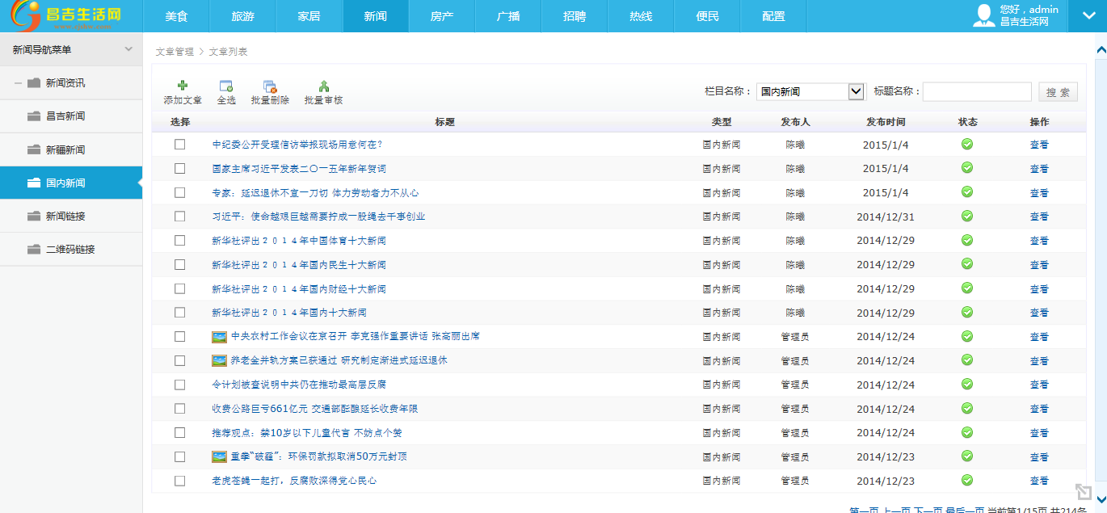Click image thumbnail icon beside 中央农村工作会议 article
The height and width of the screenshot is (513, 1107).
click(x=219, y=337)
